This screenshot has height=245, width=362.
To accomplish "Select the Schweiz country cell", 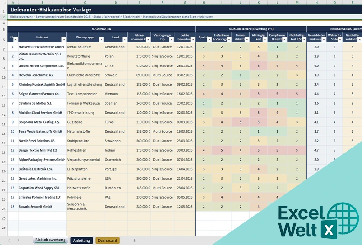I will click(116, 75).
